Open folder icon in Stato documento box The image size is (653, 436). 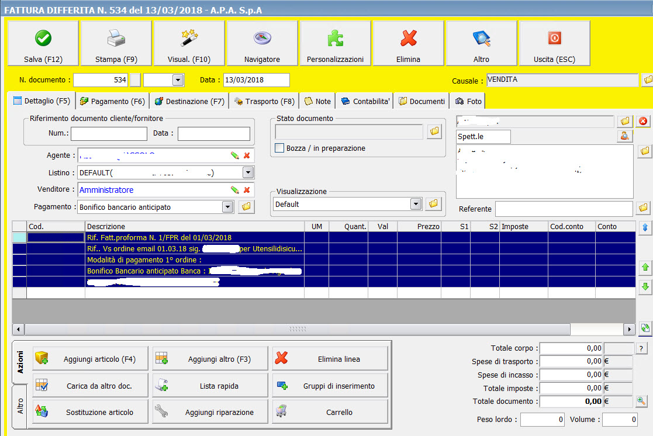[x=434, y=131]
